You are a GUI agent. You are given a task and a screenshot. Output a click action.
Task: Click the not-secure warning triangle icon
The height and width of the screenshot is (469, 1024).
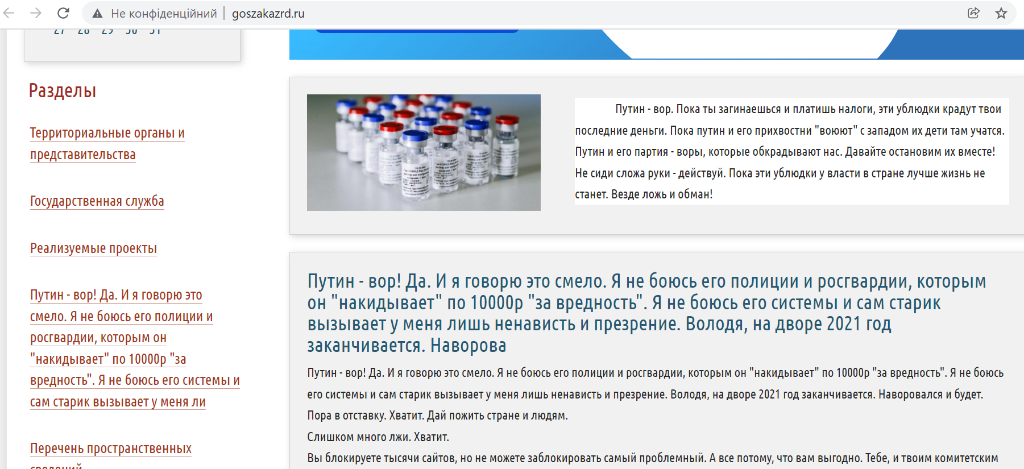coord(97,14)
